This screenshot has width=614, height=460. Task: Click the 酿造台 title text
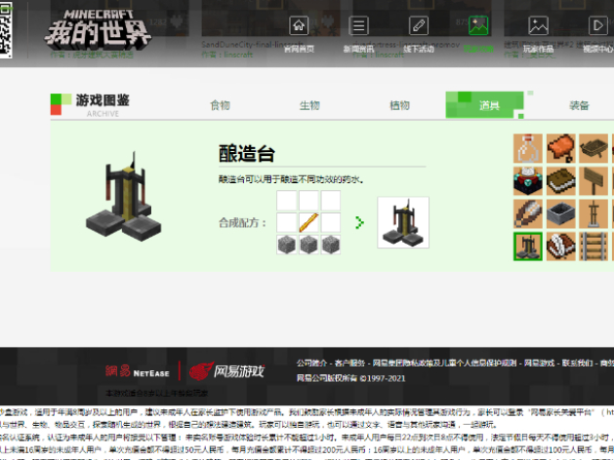[247, 154]
